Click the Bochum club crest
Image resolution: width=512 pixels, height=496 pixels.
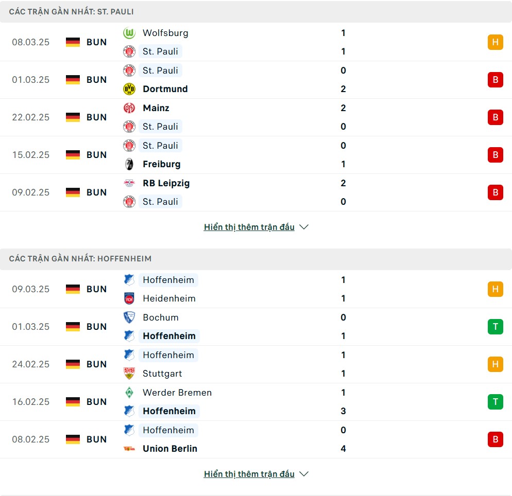coord(129,317)
